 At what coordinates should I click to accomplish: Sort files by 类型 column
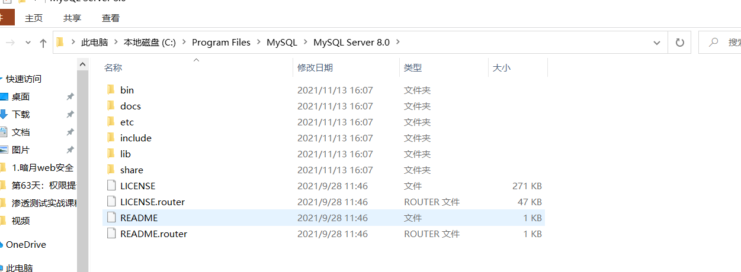point(413,68)
